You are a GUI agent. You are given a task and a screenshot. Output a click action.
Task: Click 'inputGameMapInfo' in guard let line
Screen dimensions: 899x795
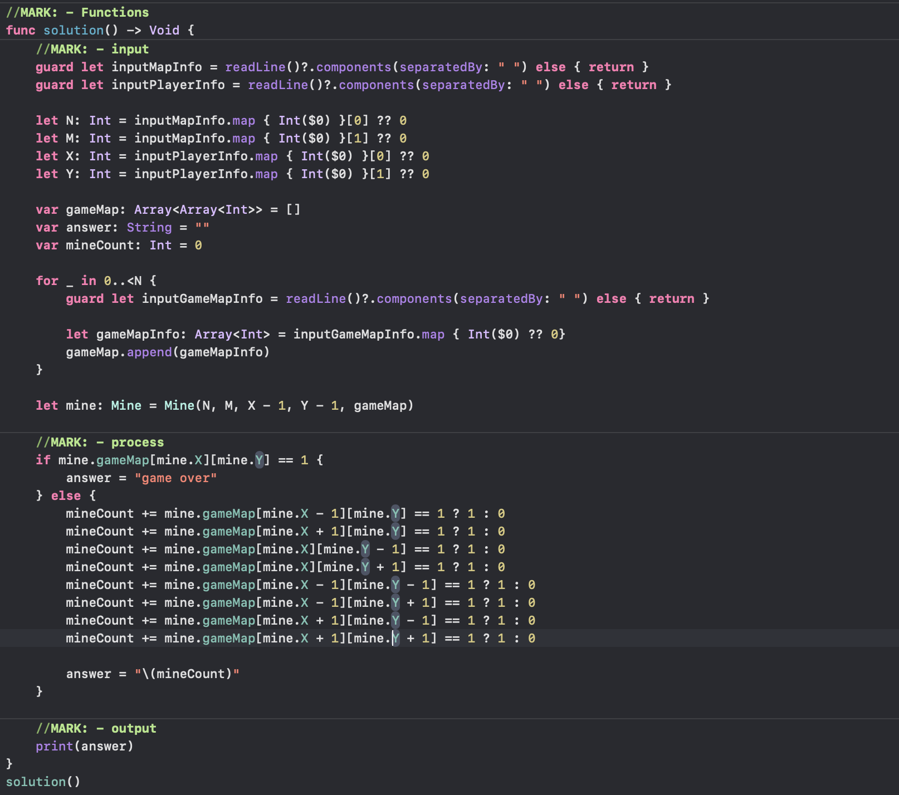coord(202,298)
